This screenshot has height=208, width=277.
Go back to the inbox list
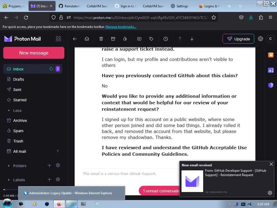[75, 39]
